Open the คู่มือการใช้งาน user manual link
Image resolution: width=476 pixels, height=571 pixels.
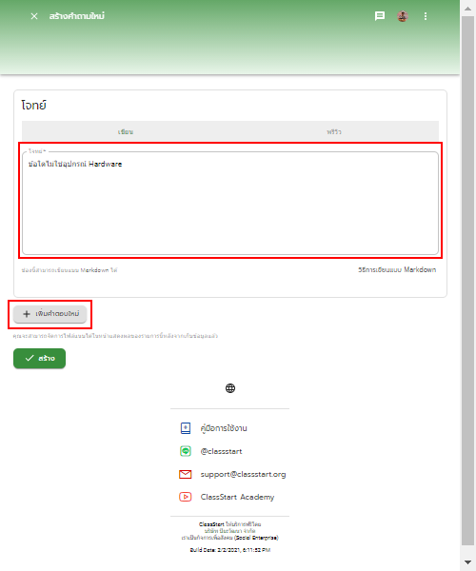coord(224,428)
